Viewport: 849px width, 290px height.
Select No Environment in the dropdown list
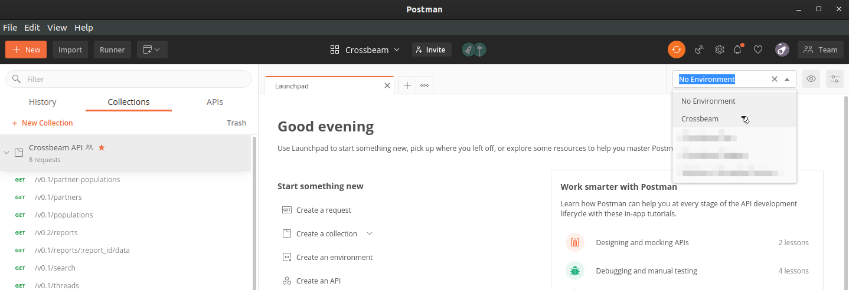coord(734,101)
